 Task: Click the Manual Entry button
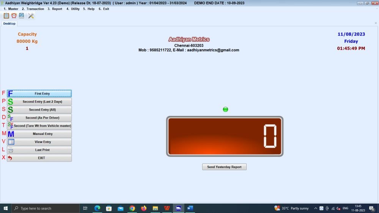point(39,134)
